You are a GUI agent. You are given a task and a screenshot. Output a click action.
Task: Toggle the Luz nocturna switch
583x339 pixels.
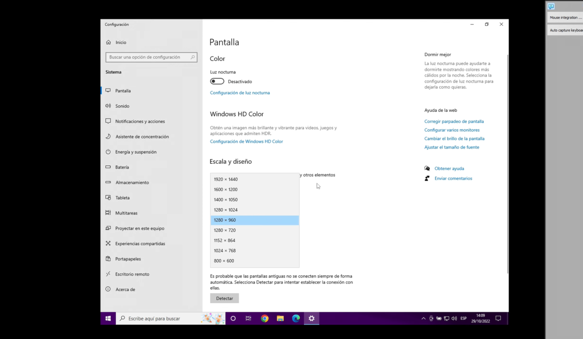(x=217, y=81)
